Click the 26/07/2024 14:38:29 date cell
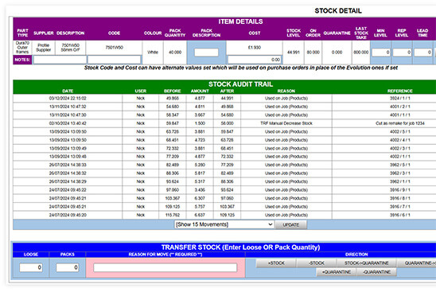This screenshot has height=292, width=436. 68,181
